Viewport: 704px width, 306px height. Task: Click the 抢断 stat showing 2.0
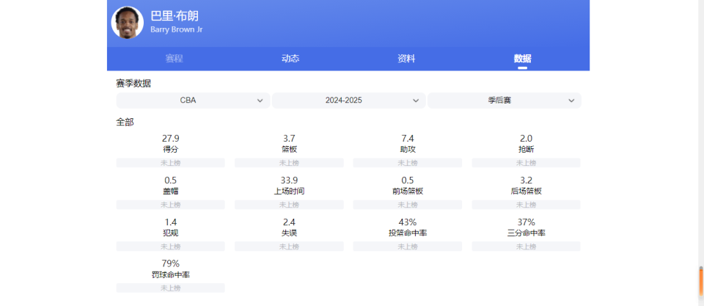(526, 143)
